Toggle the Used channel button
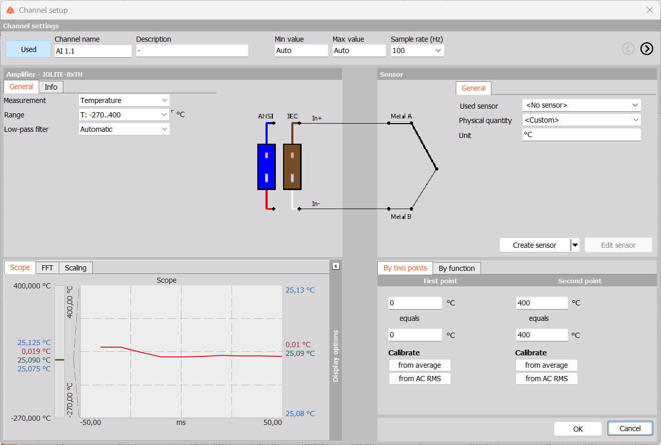Viewport: 661px width, 445px height. click(29, 49)
